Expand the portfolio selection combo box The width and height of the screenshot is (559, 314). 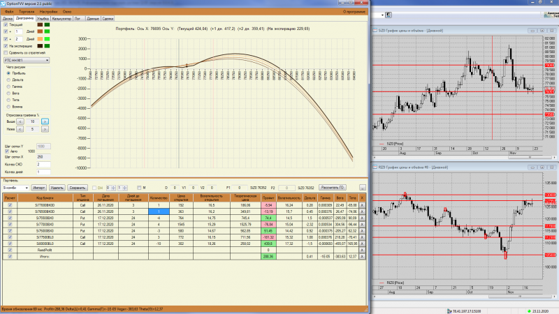pos(15,188)
